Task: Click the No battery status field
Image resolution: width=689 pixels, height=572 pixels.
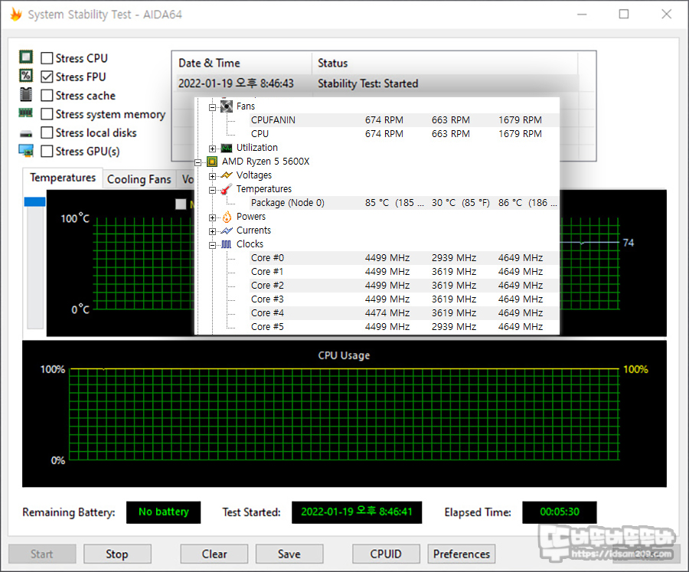Action: [164, 512]
